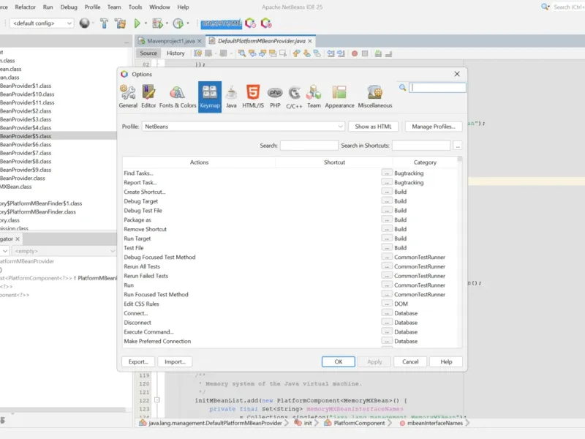Click the globe browser icon in toolbar
Viewport: 585px width, 439px height.
[85, 23]
